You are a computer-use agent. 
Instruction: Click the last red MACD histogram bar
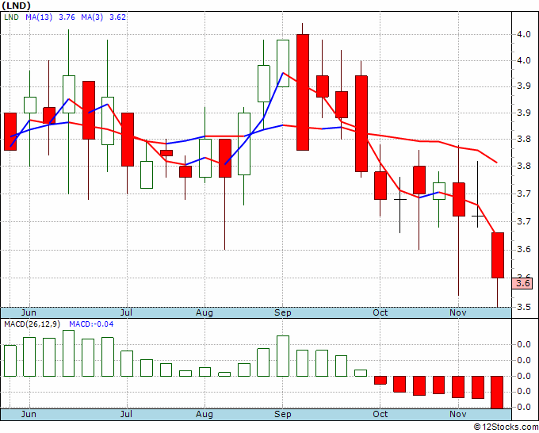click(497, 392)
